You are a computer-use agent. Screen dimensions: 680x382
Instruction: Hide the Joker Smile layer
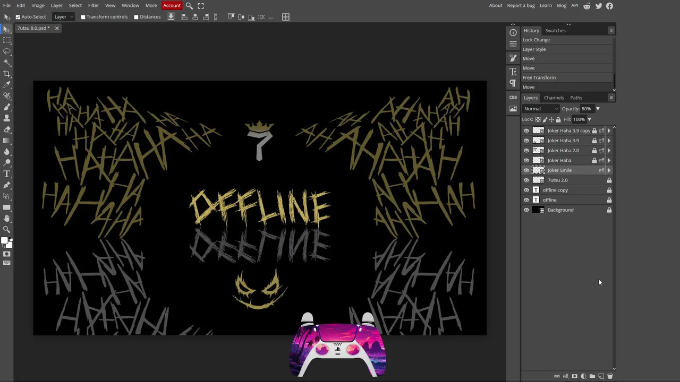[x=526, y=170]
